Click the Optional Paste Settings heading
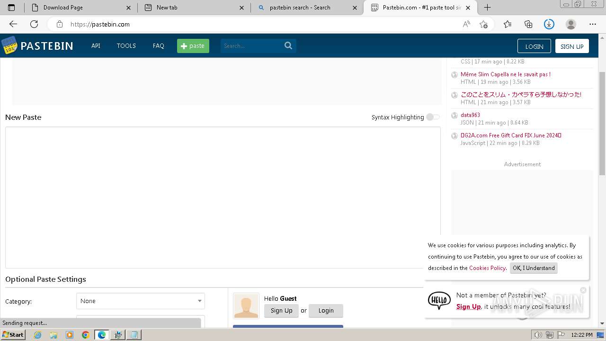The width and height of the screenshot is (606, 341). pyautogui.click(x=45, y=279)
